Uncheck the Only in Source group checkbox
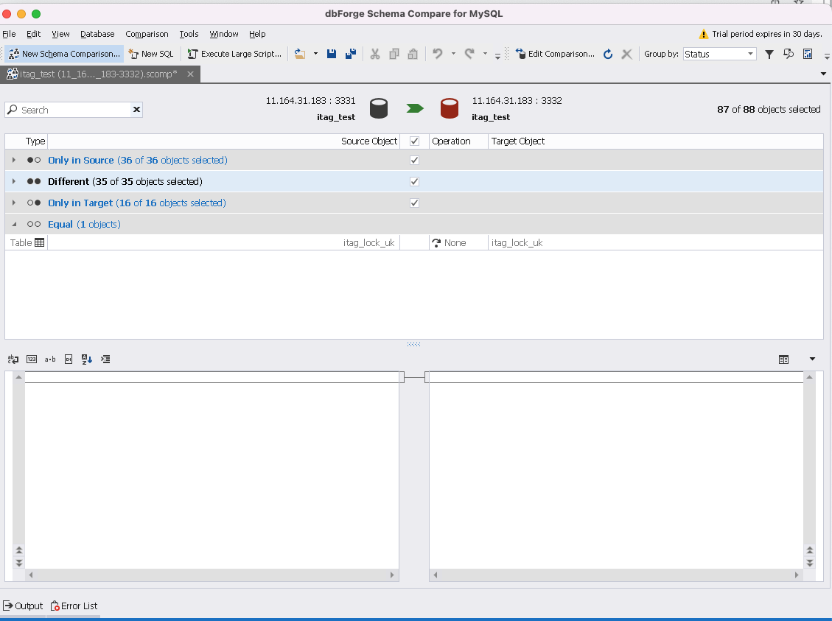832x621 pixels. pos(414,160)
